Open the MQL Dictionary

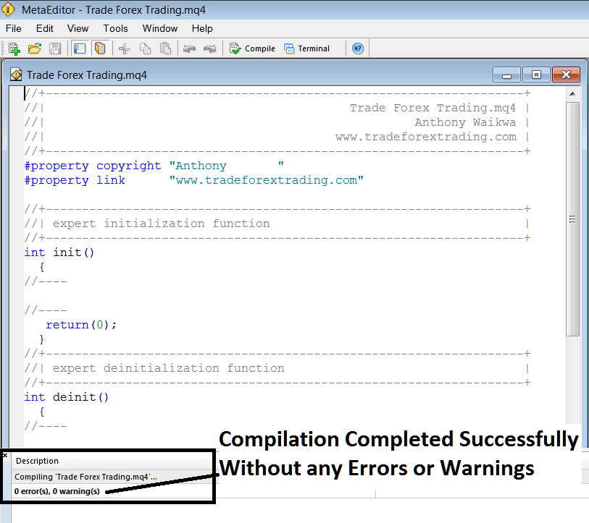pos(99,48)
